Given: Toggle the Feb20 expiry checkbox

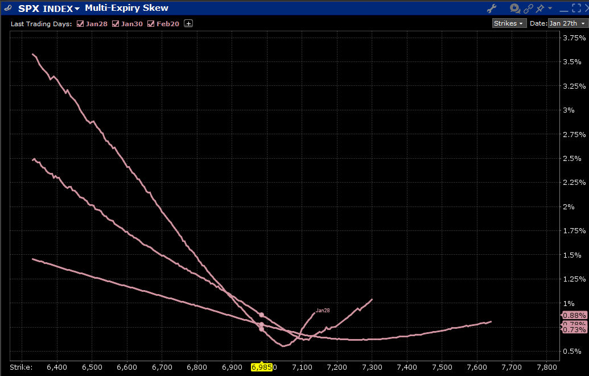Looking at the screenshot, I should 151,24.
